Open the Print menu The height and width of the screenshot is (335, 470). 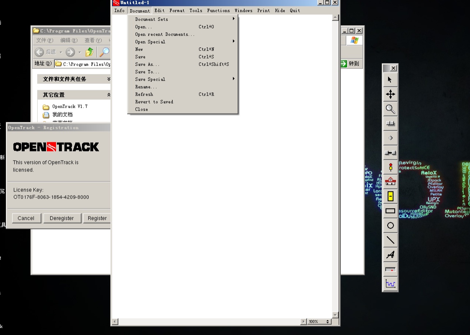point(263,10)
